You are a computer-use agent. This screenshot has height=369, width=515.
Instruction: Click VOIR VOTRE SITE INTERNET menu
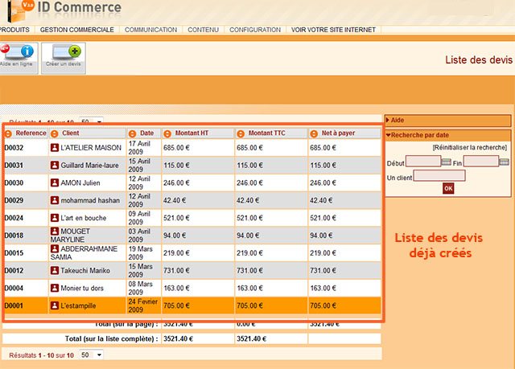point(333,30)
